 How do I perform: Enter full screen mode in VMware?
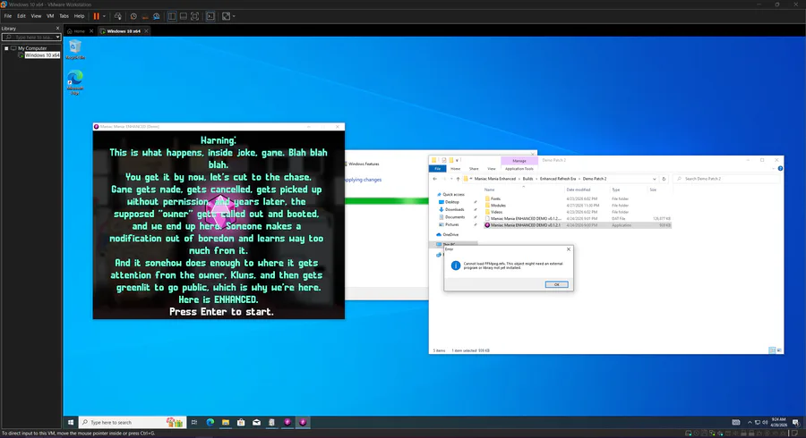click(195, 16)
